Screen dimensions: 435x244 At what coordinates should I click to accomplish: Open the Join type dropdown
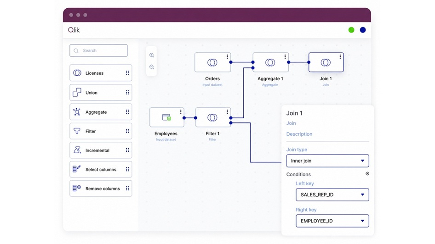pos(328,161)
